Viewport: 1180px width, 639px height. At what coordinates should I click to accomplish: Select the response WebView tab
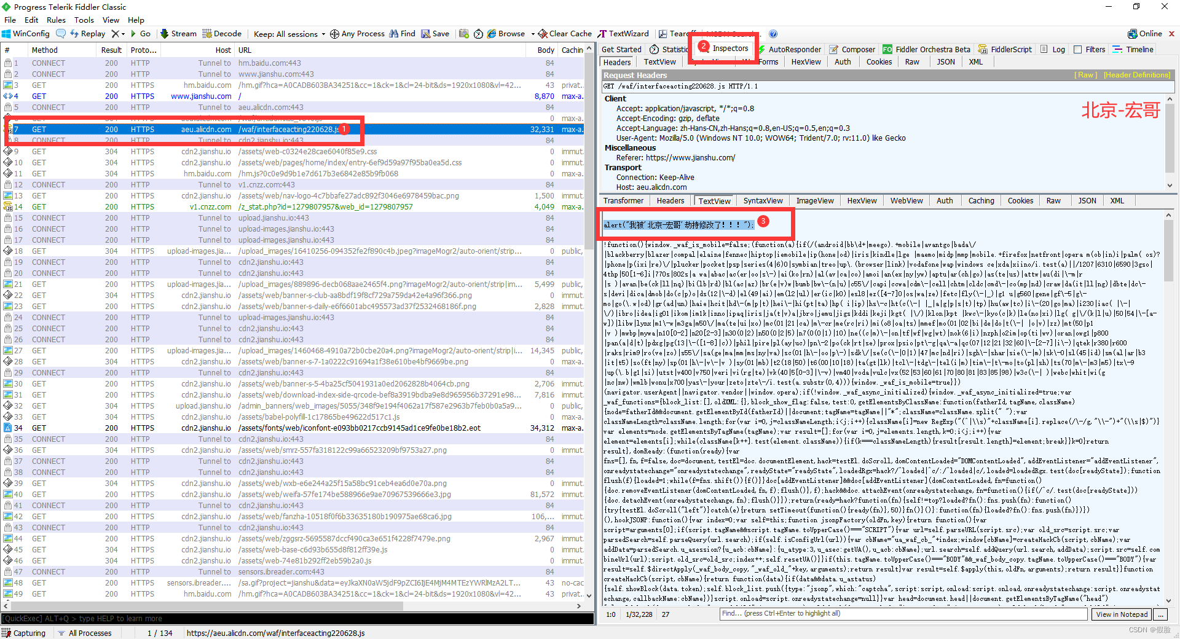click(907, 201)
